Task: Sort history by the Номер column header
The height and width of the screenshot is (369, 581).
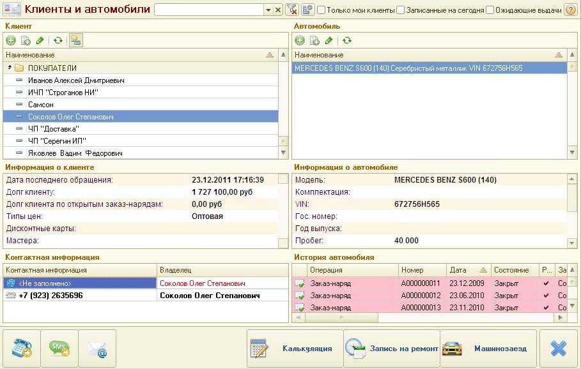Action: click(x=422, y=270)
